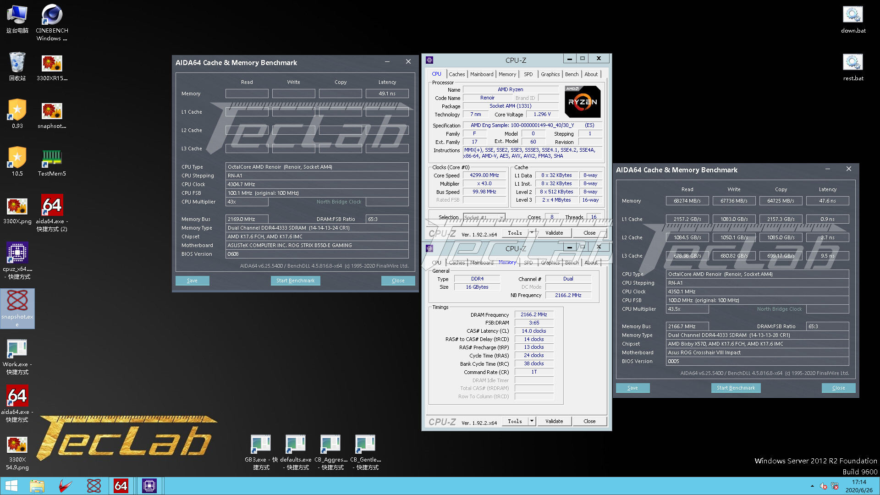Select the 0.93 shortcut icon
The image size is (880, 495).
[x=17, y=115]
